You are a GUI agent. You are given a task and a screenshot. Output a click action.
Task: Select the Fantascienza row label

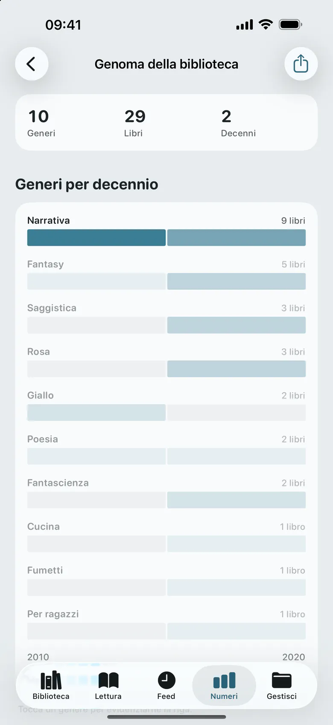click(x=58, y=483)
